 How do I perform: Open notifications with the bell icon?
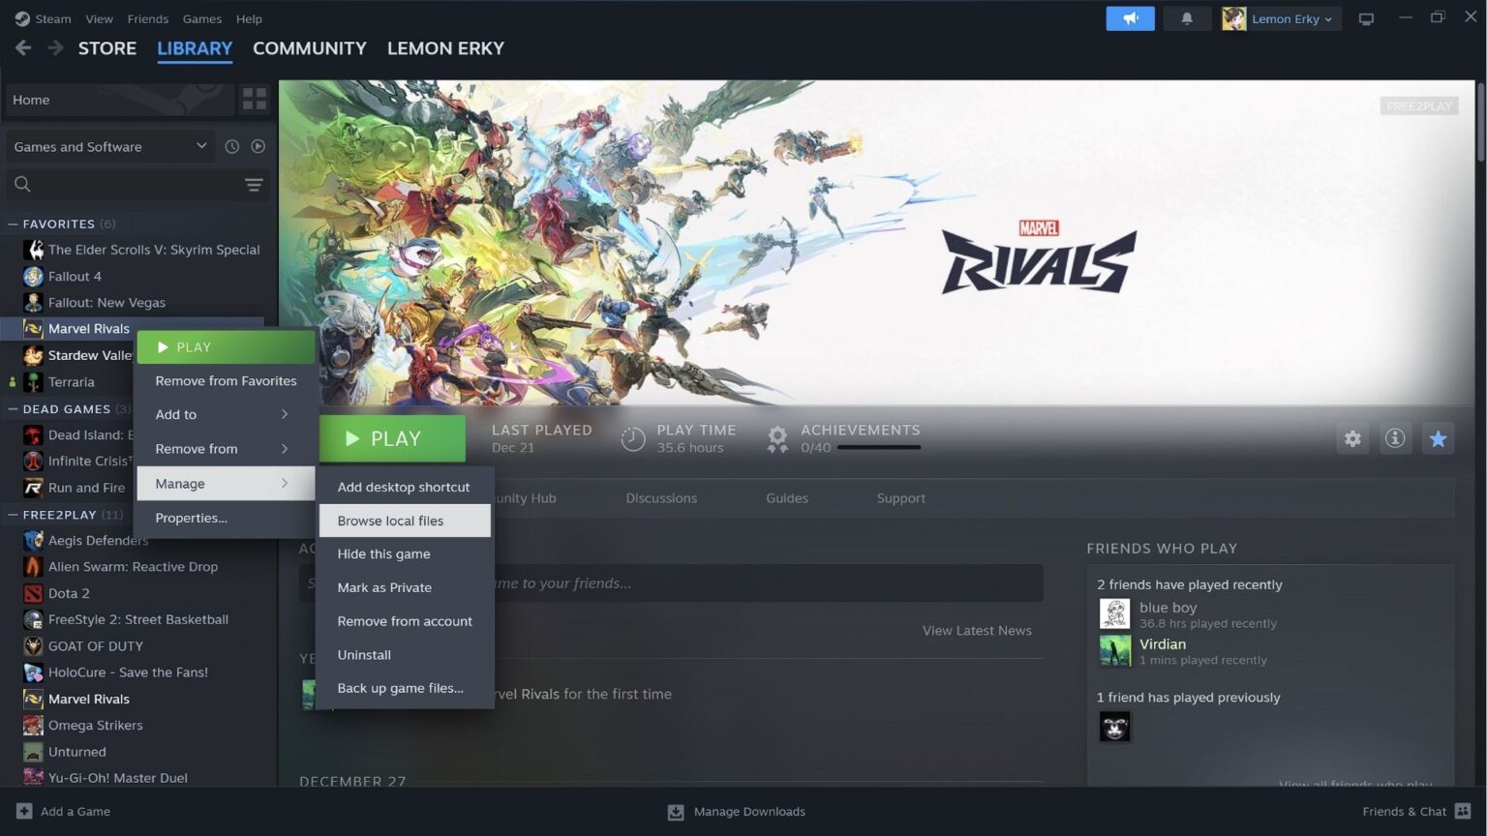(x=1187, y=18)
